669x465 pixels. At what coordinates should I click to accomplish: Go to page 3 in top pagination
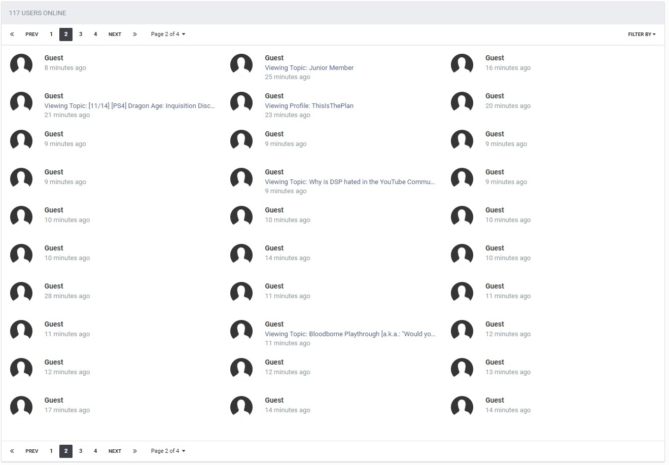[81, 34]
